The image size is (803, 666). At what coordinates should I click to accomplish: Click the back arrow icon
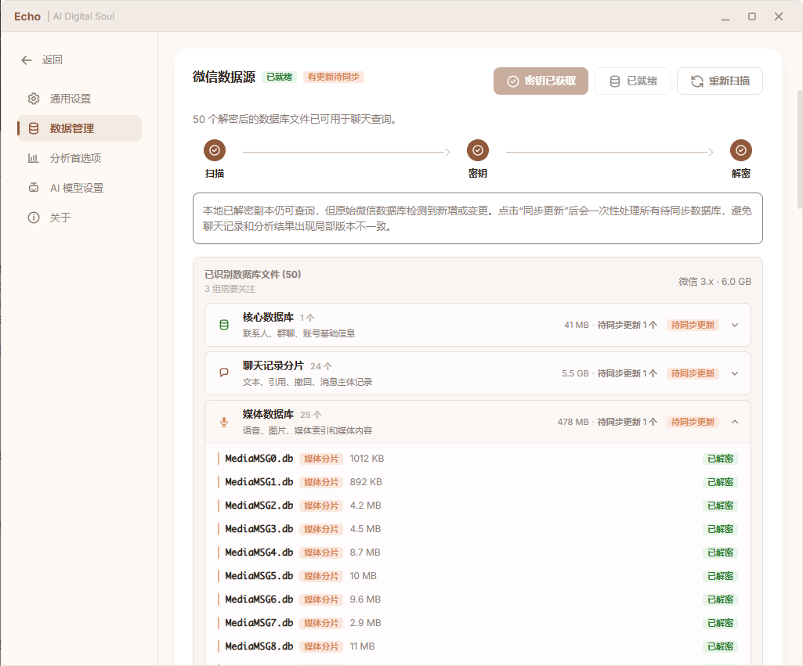[x=27, y=60]
